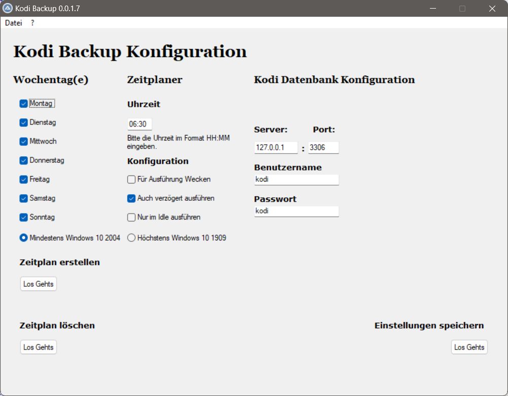The width and height of the screenshot is (508, 396).
Task: Click Los Gehts under Einstellungen speichern
Action: tap(469, 347)
